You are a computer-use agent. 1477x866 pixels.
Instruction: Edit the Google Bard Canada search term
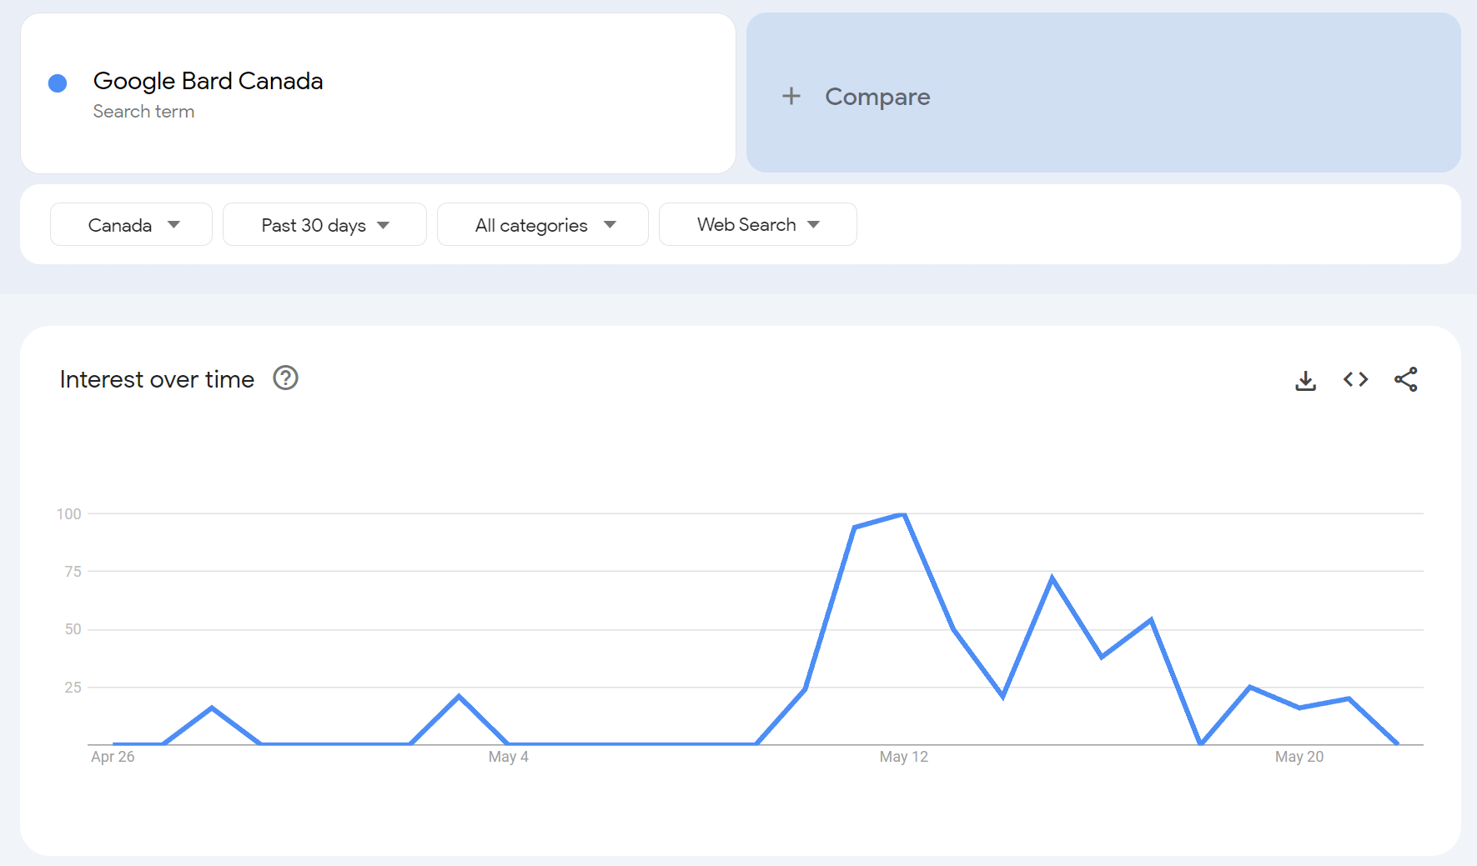(x=208, y=81)
